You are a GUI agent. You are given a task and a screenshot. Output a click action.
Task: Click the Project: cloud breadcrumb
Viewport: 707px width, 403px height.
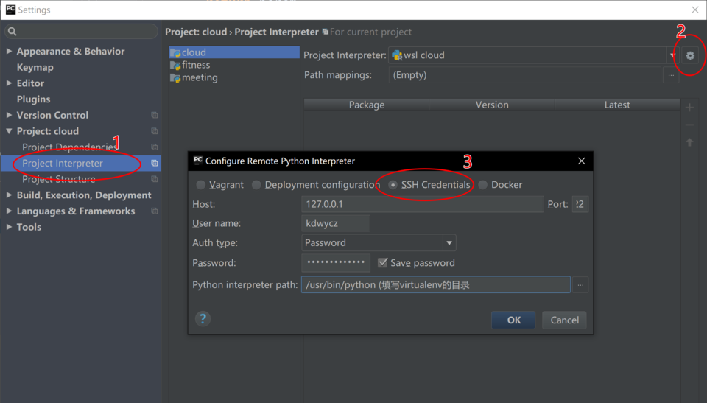[x=196, y=32]
